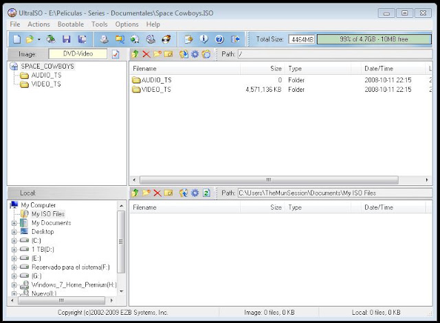
Task: Click the Convert image toolbar icon
Action: pyautogui.click(x=120, y=39)
